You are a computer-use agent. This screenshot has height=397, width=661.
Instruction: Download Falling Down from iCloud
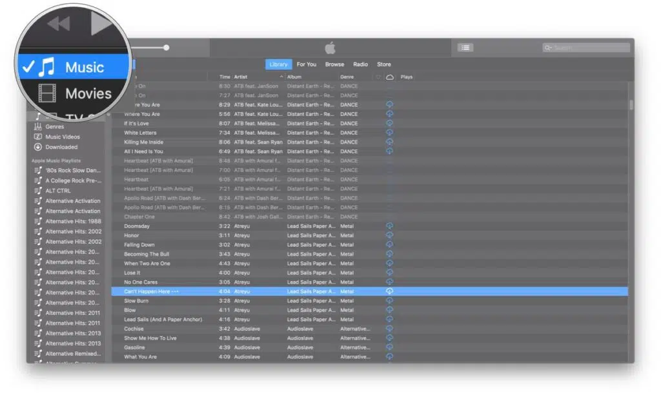pyautogui.click(x=389, y=245)
